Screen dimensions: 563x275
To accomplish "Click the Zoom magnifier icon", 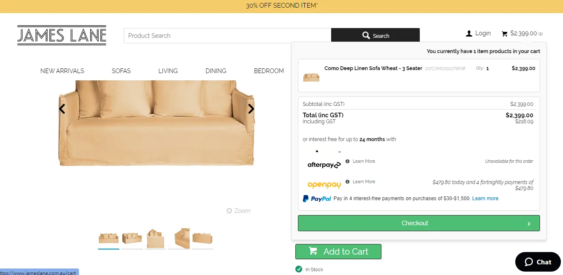I will pyautogui.click(x=229, y=211).
